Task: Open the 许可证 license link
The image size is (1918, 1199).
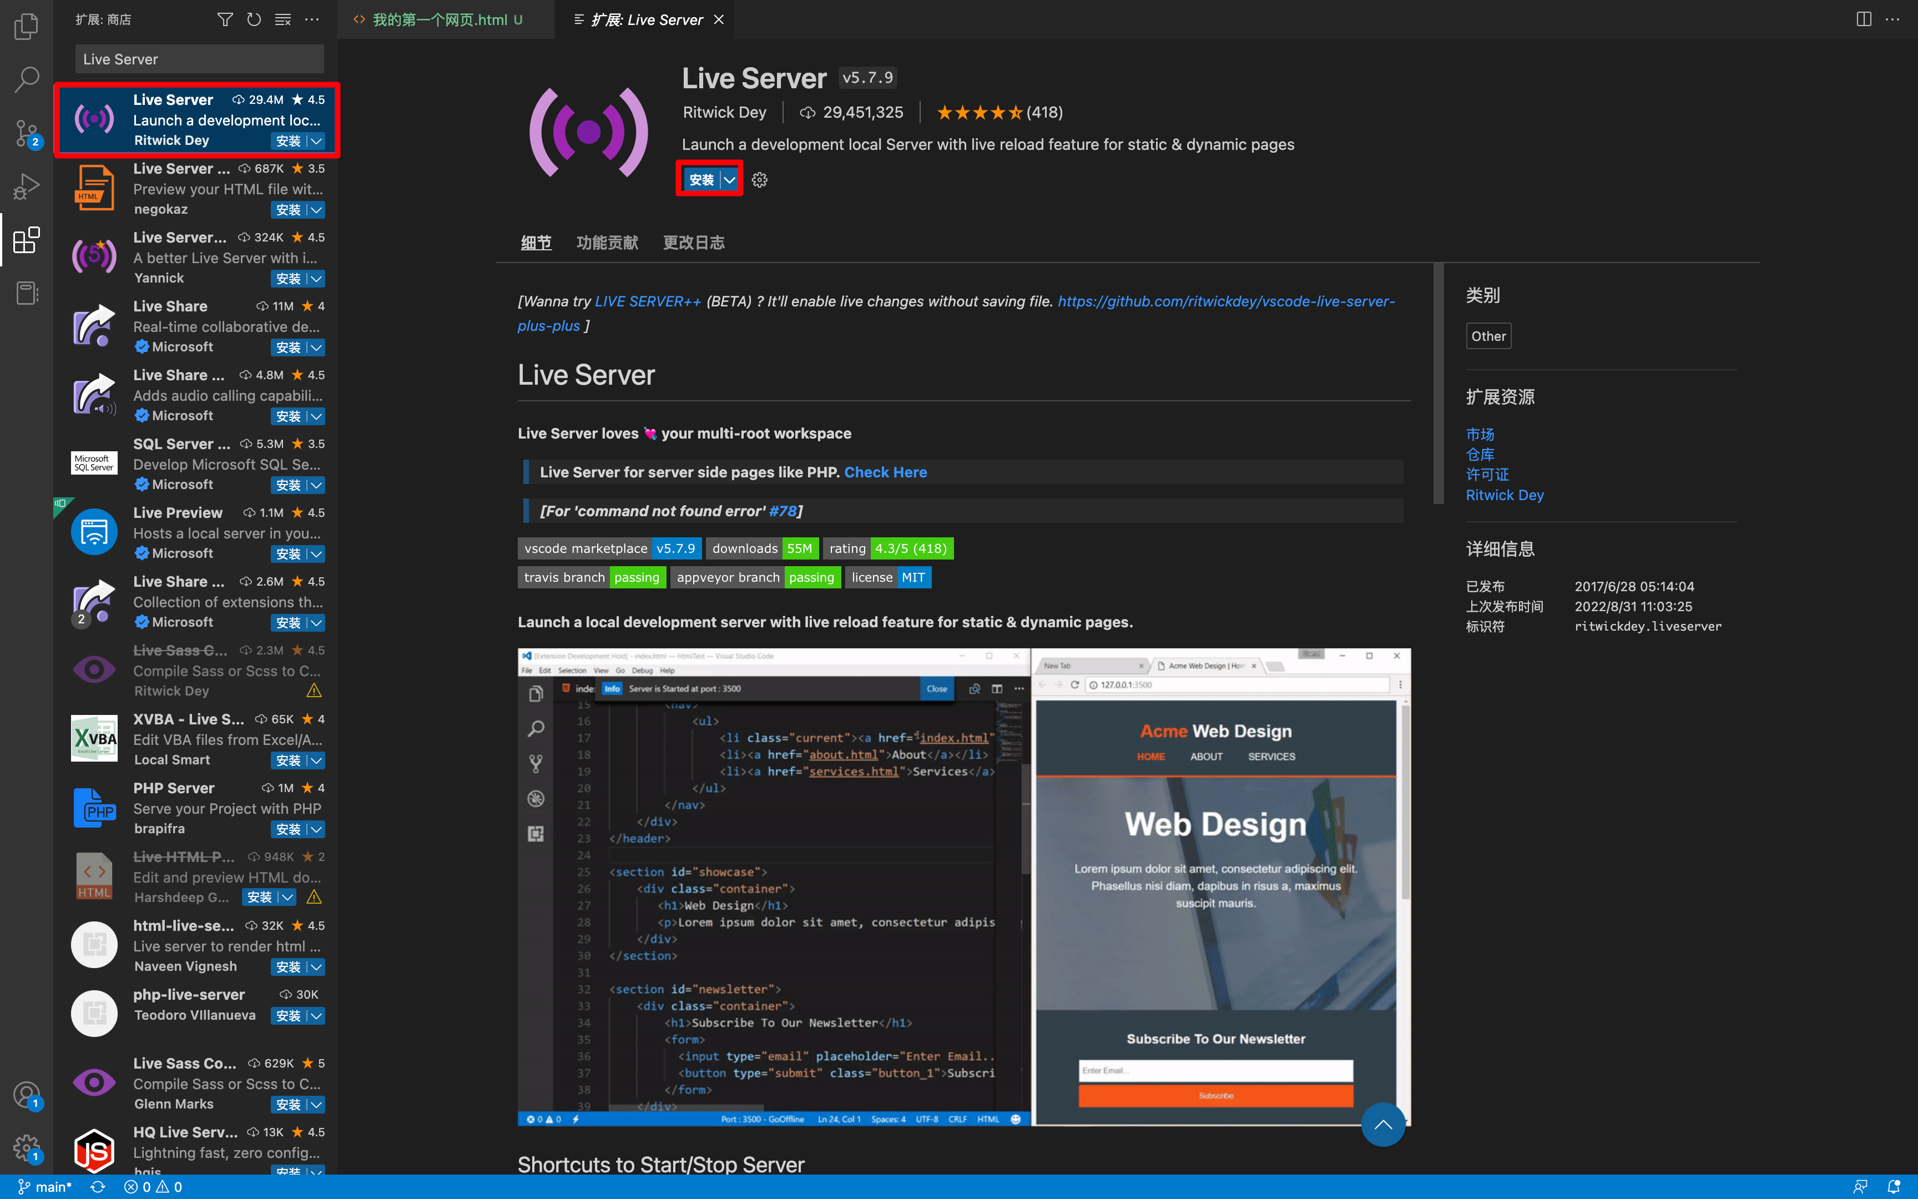Action: point(1487,474)
